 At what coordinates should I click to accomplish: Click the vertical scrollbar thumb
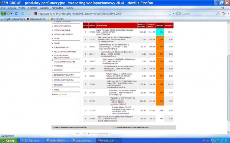click(229, 88)
